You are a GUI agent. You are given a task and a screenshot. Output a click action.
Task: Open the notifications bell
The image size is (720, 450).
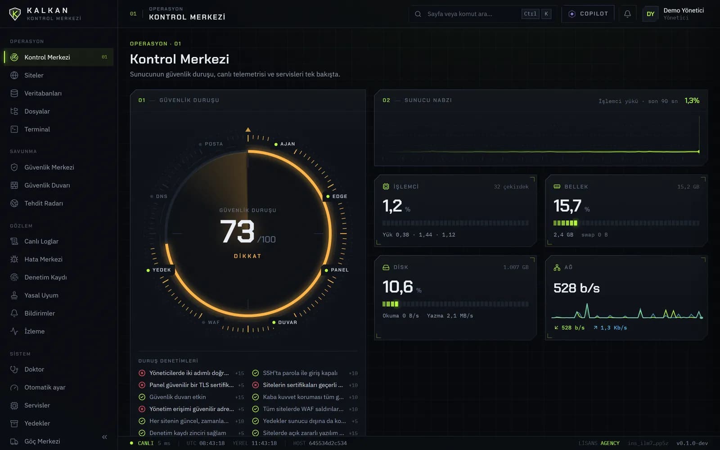627,14
